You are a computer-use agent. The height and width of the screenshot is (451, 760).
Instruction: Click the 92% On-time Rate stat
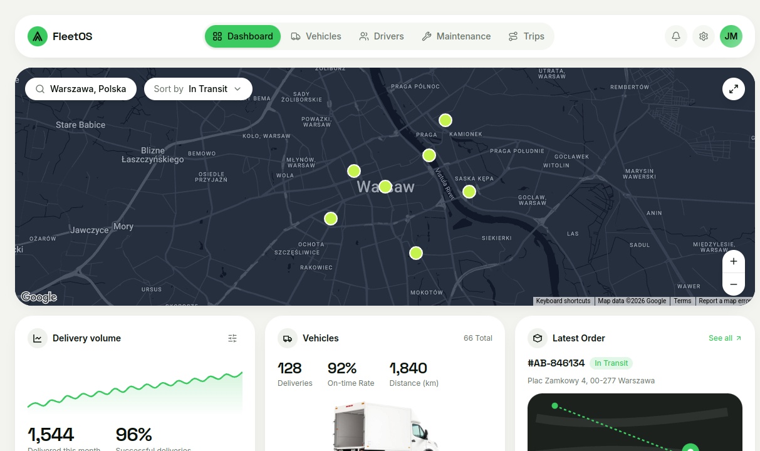coord(351,374)
